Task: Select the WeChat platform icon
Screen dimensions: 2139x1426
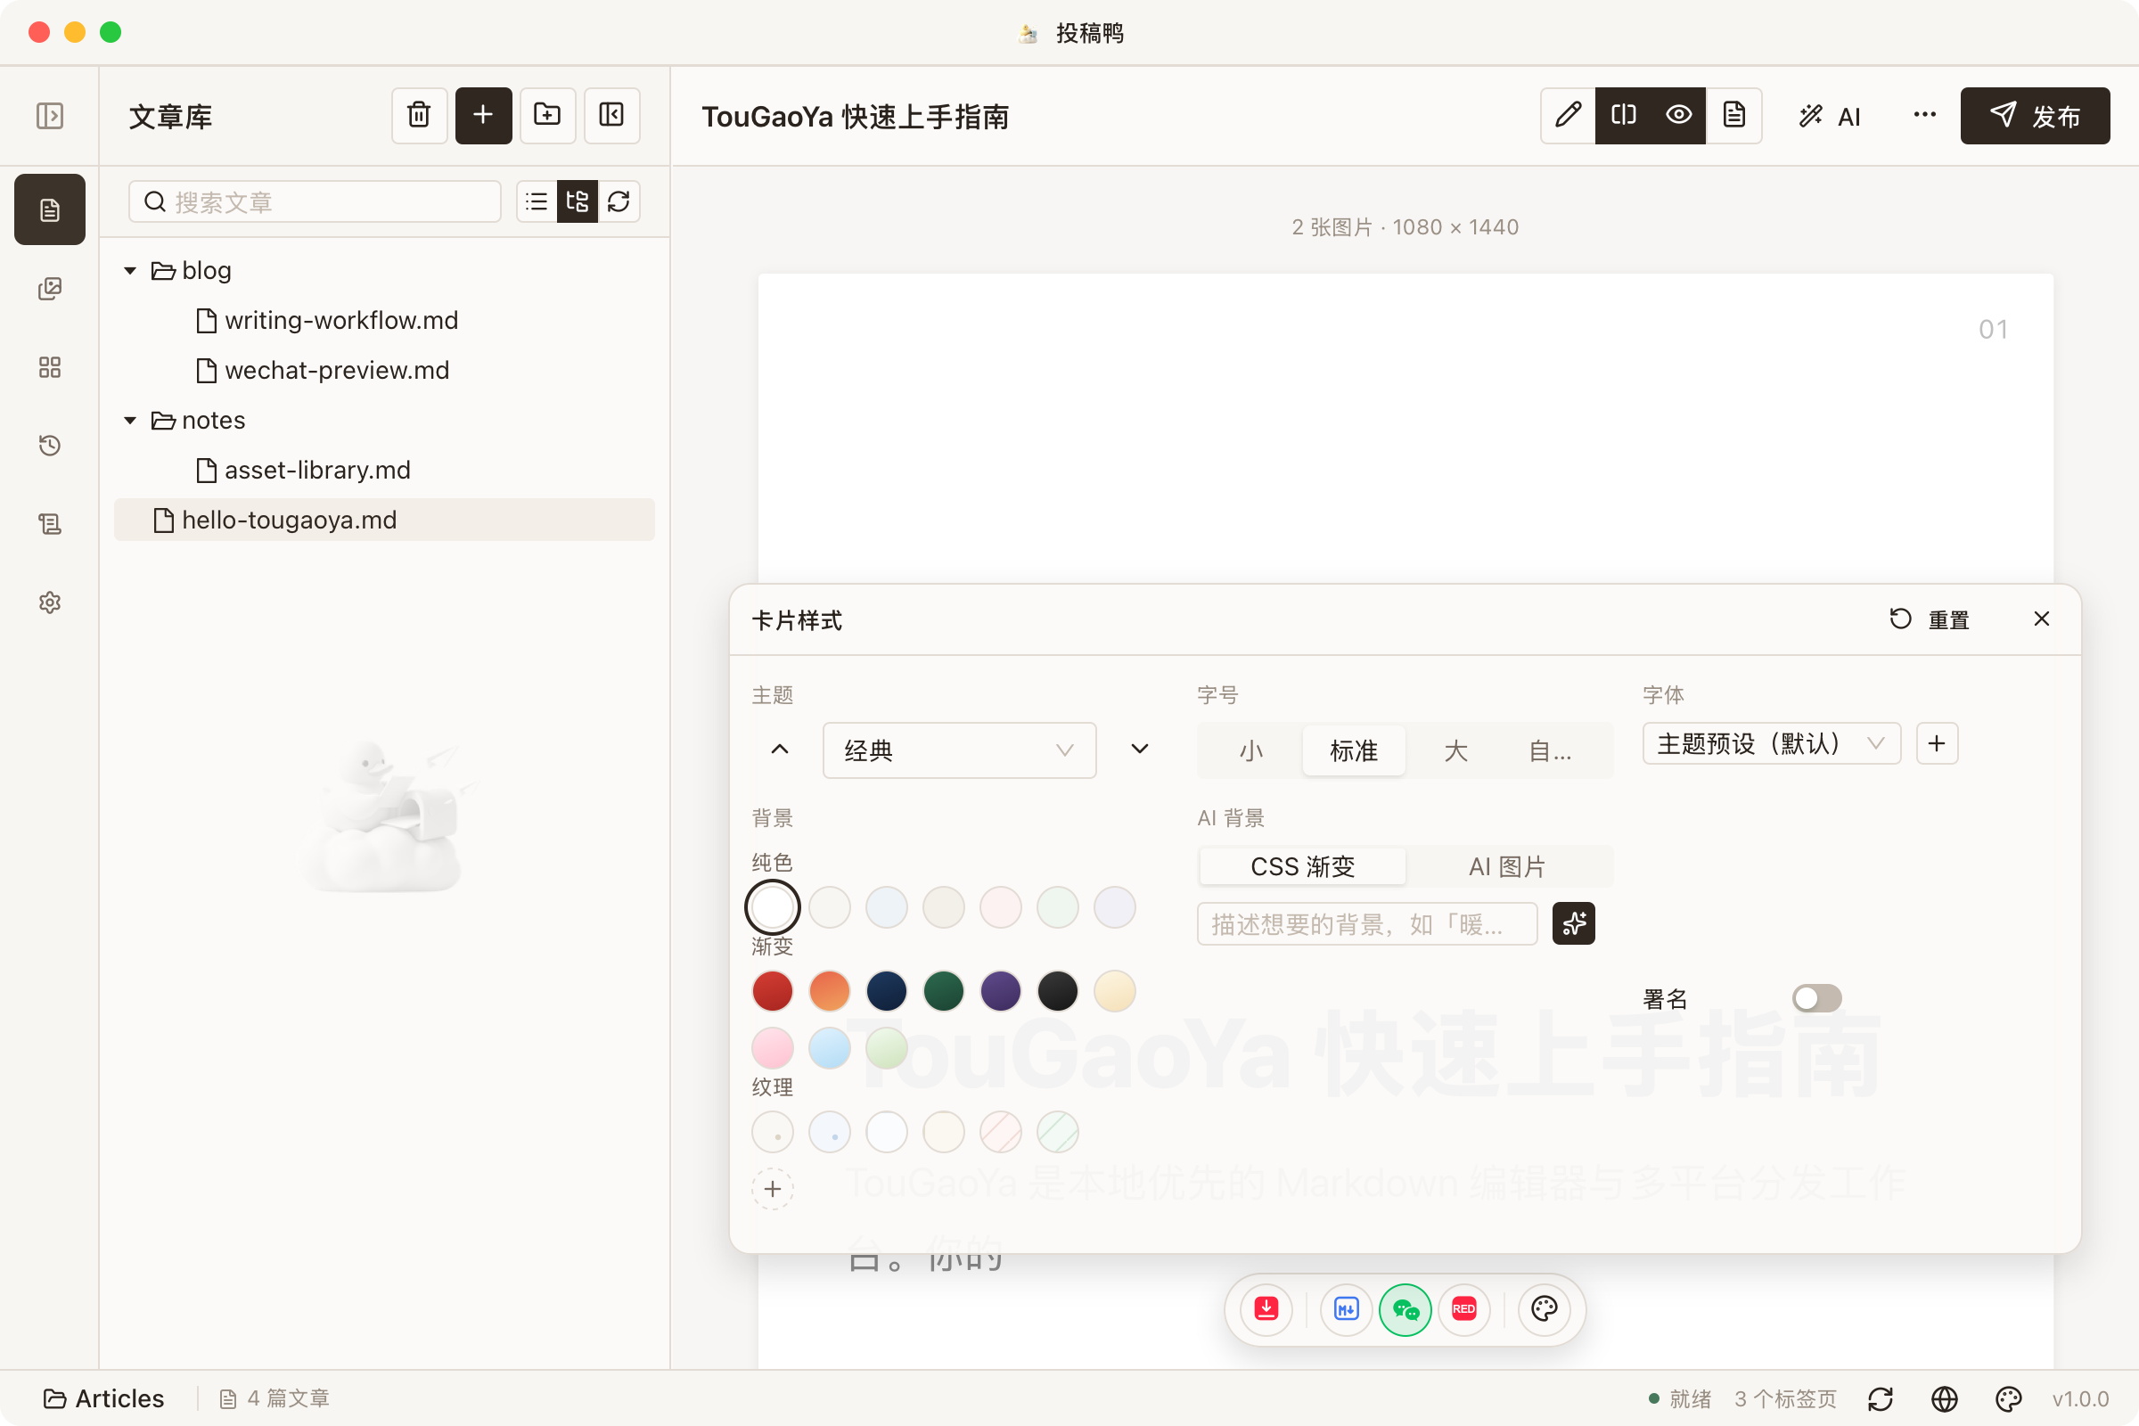Action: tap(1406, 1308)
